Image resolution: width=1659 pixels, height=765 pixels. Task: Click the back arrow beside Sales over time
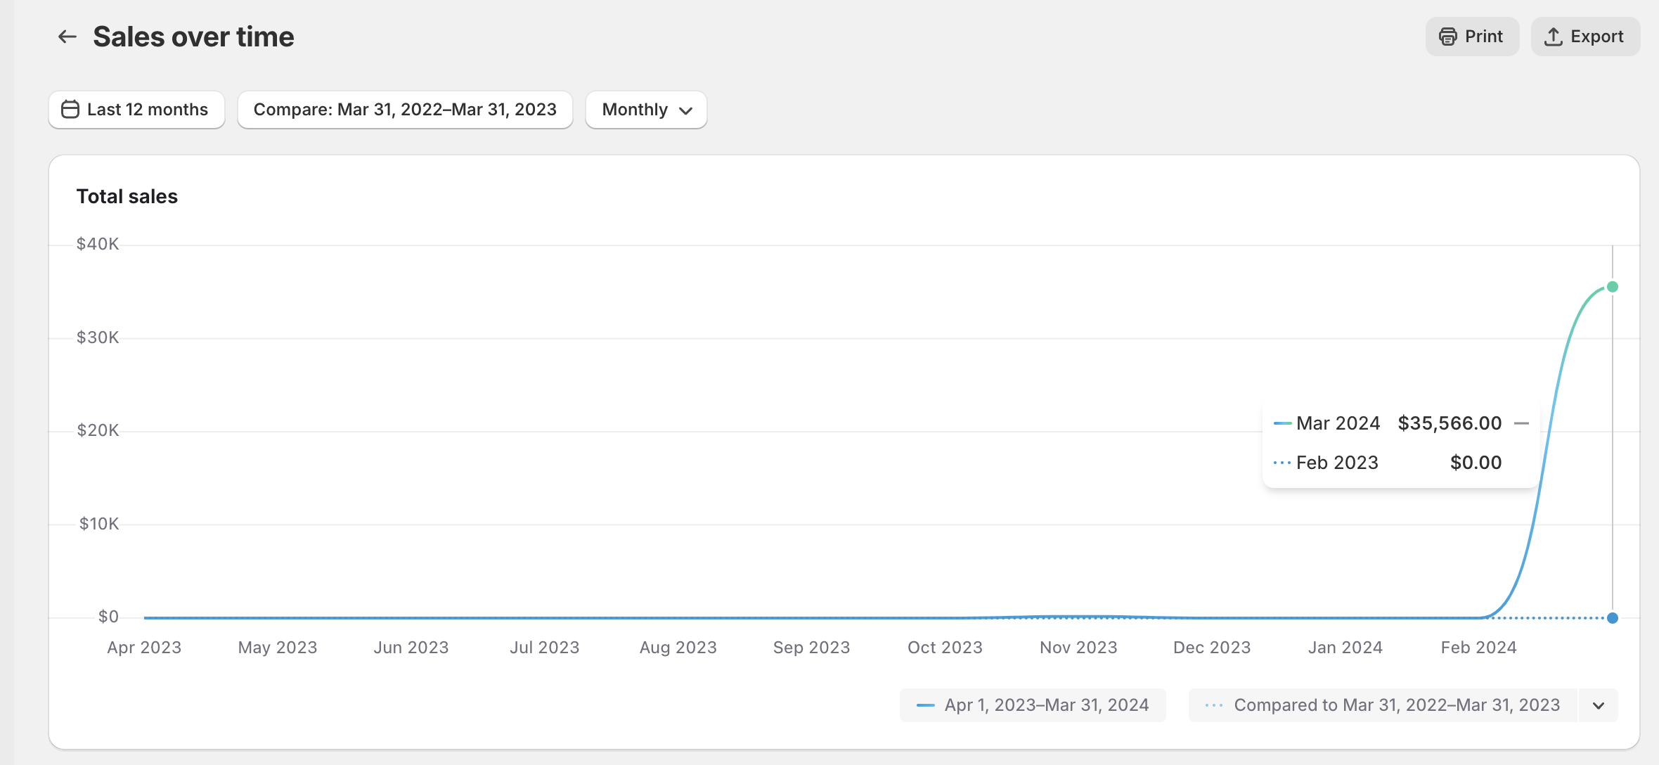coord(67,37)
